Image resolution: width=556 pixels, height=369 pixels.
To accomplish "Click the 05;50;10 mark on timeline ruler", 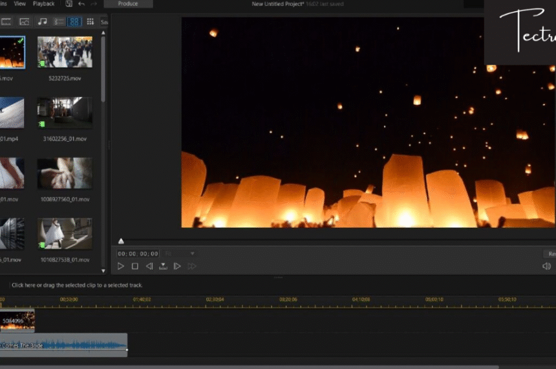I will 507,300.
